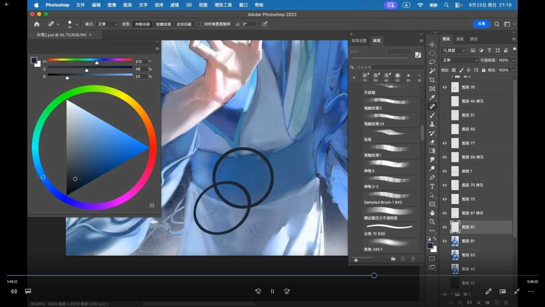Click the 内容识别 type button

click(142, 24)
